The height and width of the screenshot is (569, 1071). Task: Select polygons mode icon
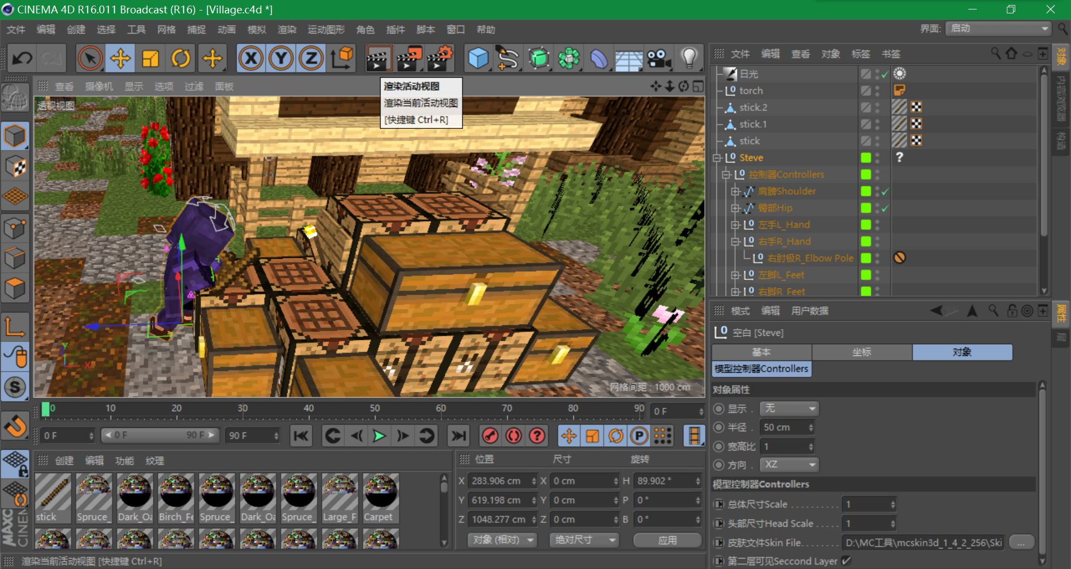pyautogui.click(x=15, y=288)
